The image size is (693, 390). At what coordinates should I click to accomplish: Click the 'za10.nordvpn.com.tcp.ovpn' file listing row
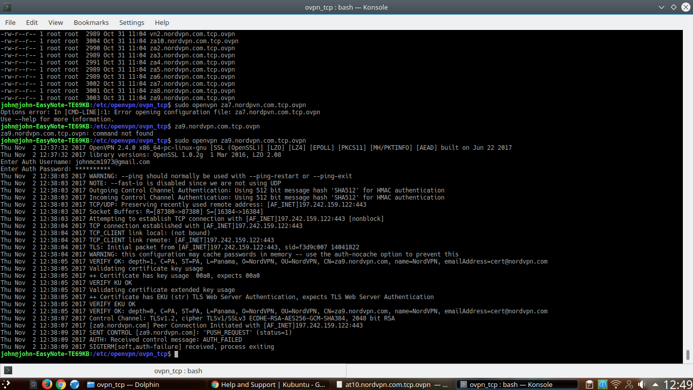tap(119, 41)
